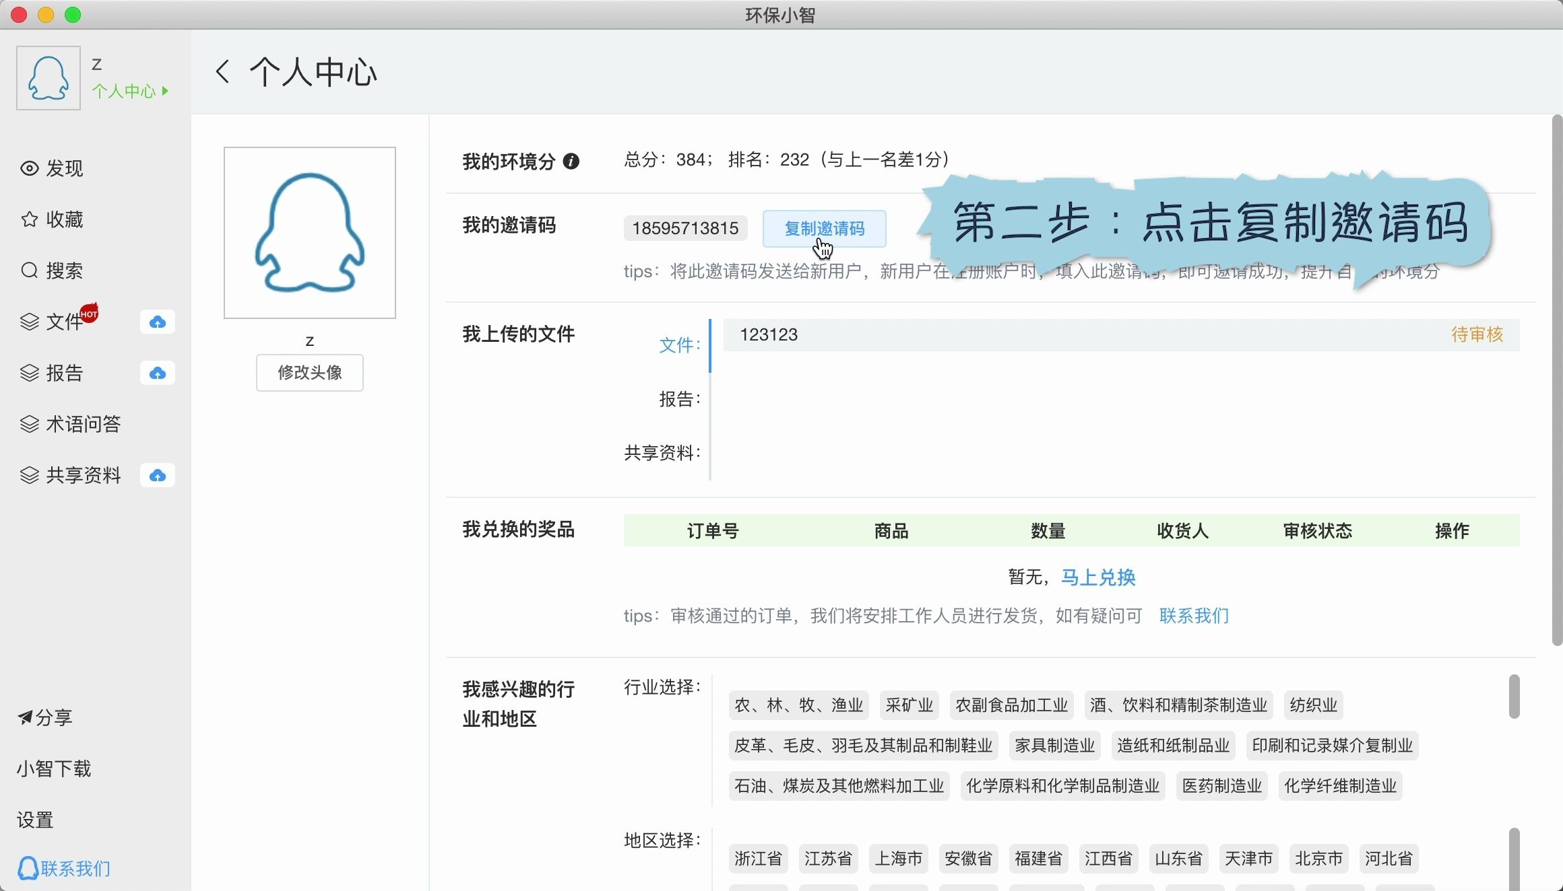Click the cloud upload icon next to 共享资料
The image size is (1563, 891).
click(x=158, y=475)
